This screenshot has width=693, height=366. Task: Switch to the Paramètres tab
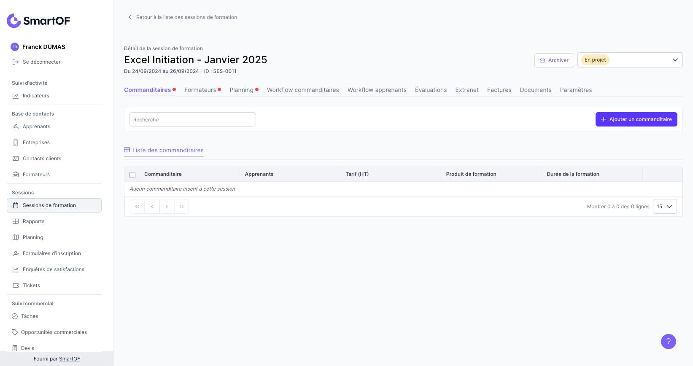click(x=576, y=90)
